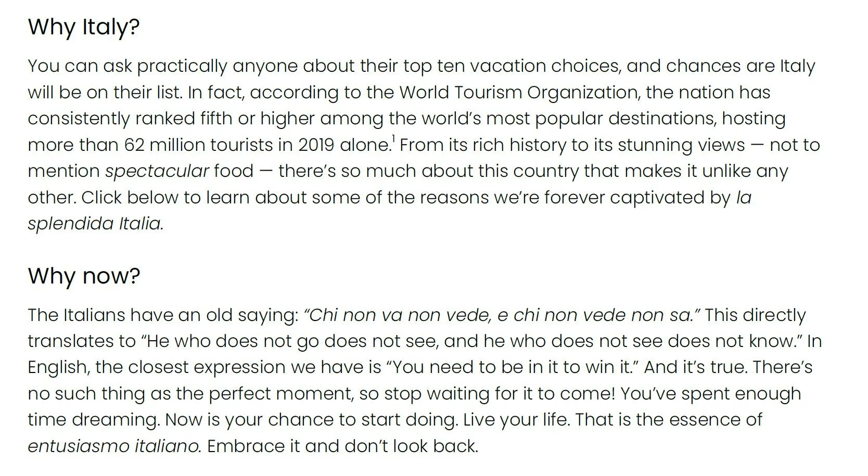Screen dimensions: 868x476
Task: Click the year "2019" in the paragraph
Action: (316, 145)
